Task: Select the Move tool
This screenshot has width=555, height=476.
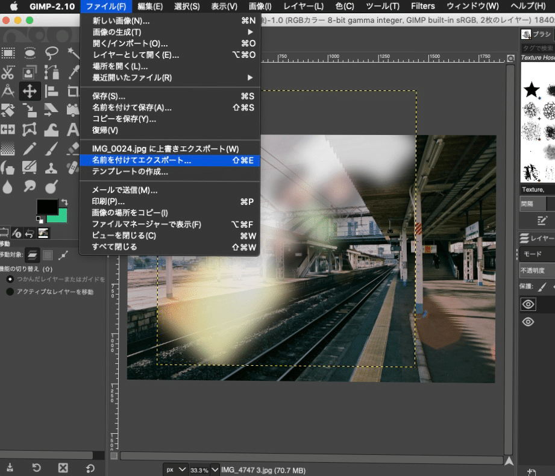Action: 30,92
